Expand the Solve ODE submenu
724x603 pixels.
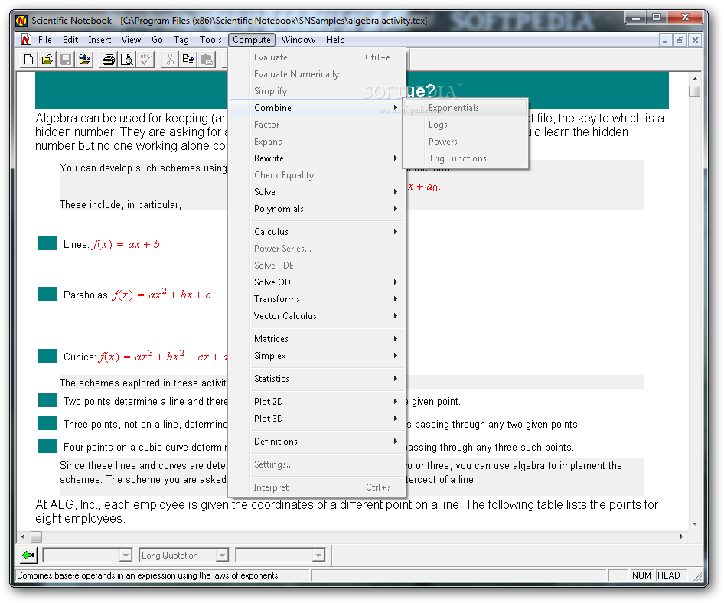318,282
